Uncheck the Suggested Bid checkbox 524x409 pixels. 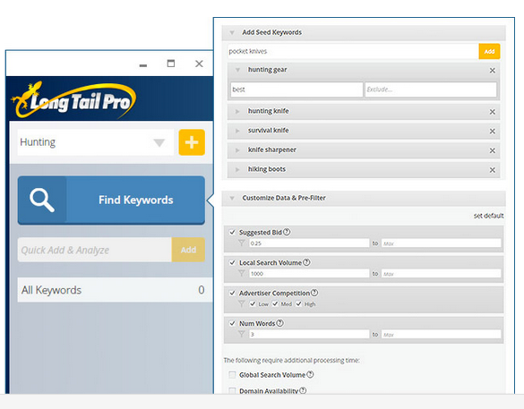232,232
